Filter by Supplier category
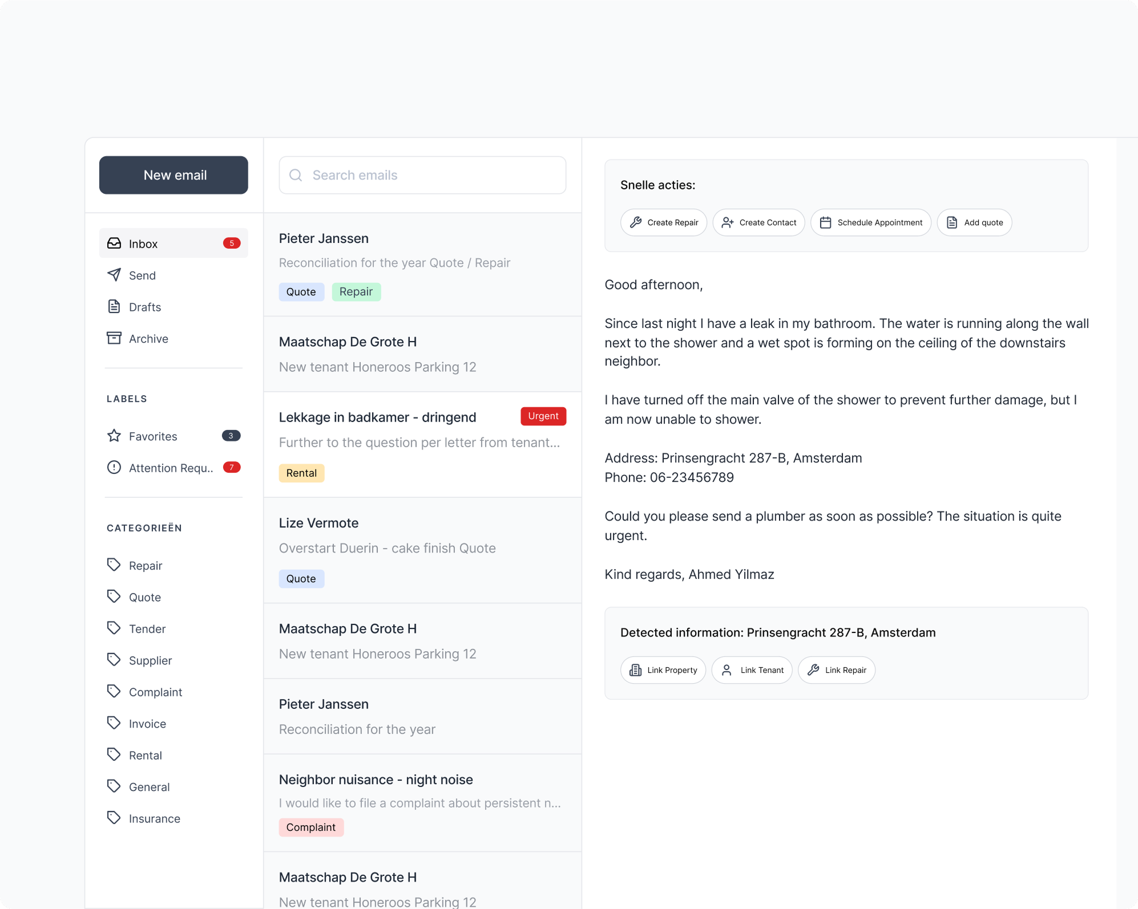The height and width of the screenshot is (909, 1138). pos(173,660)
